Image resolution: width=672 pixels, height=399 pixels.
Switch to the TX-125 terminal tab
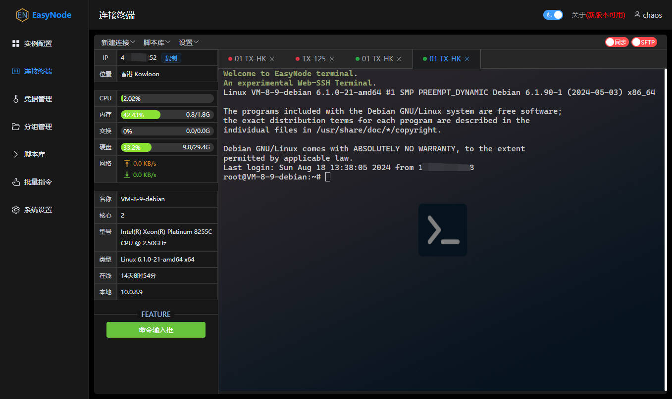pyautogui.click(x=314, y=59)
